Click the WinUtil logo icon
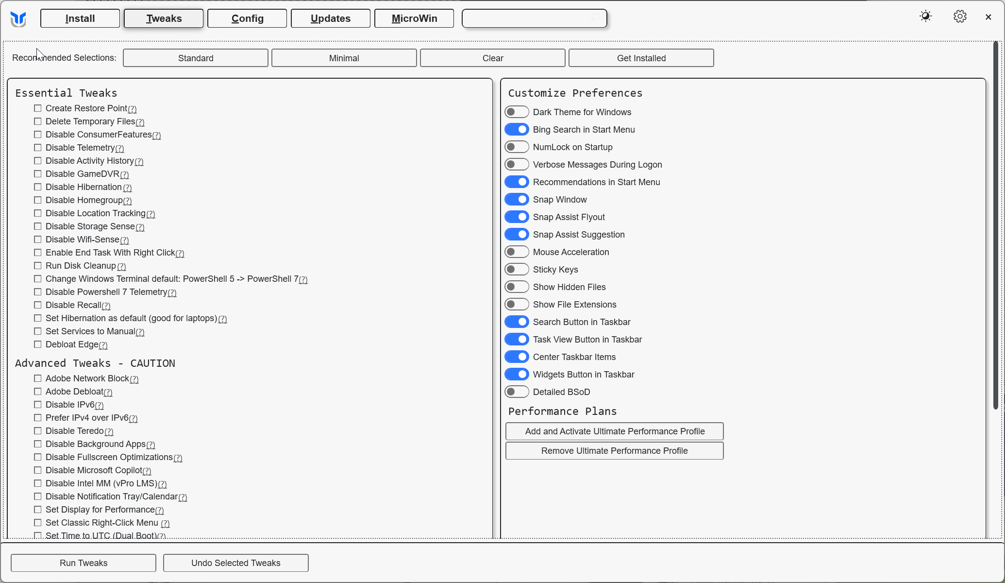Screen dimensions: 1005x583 pyautogui.click(x=18, y=19)
